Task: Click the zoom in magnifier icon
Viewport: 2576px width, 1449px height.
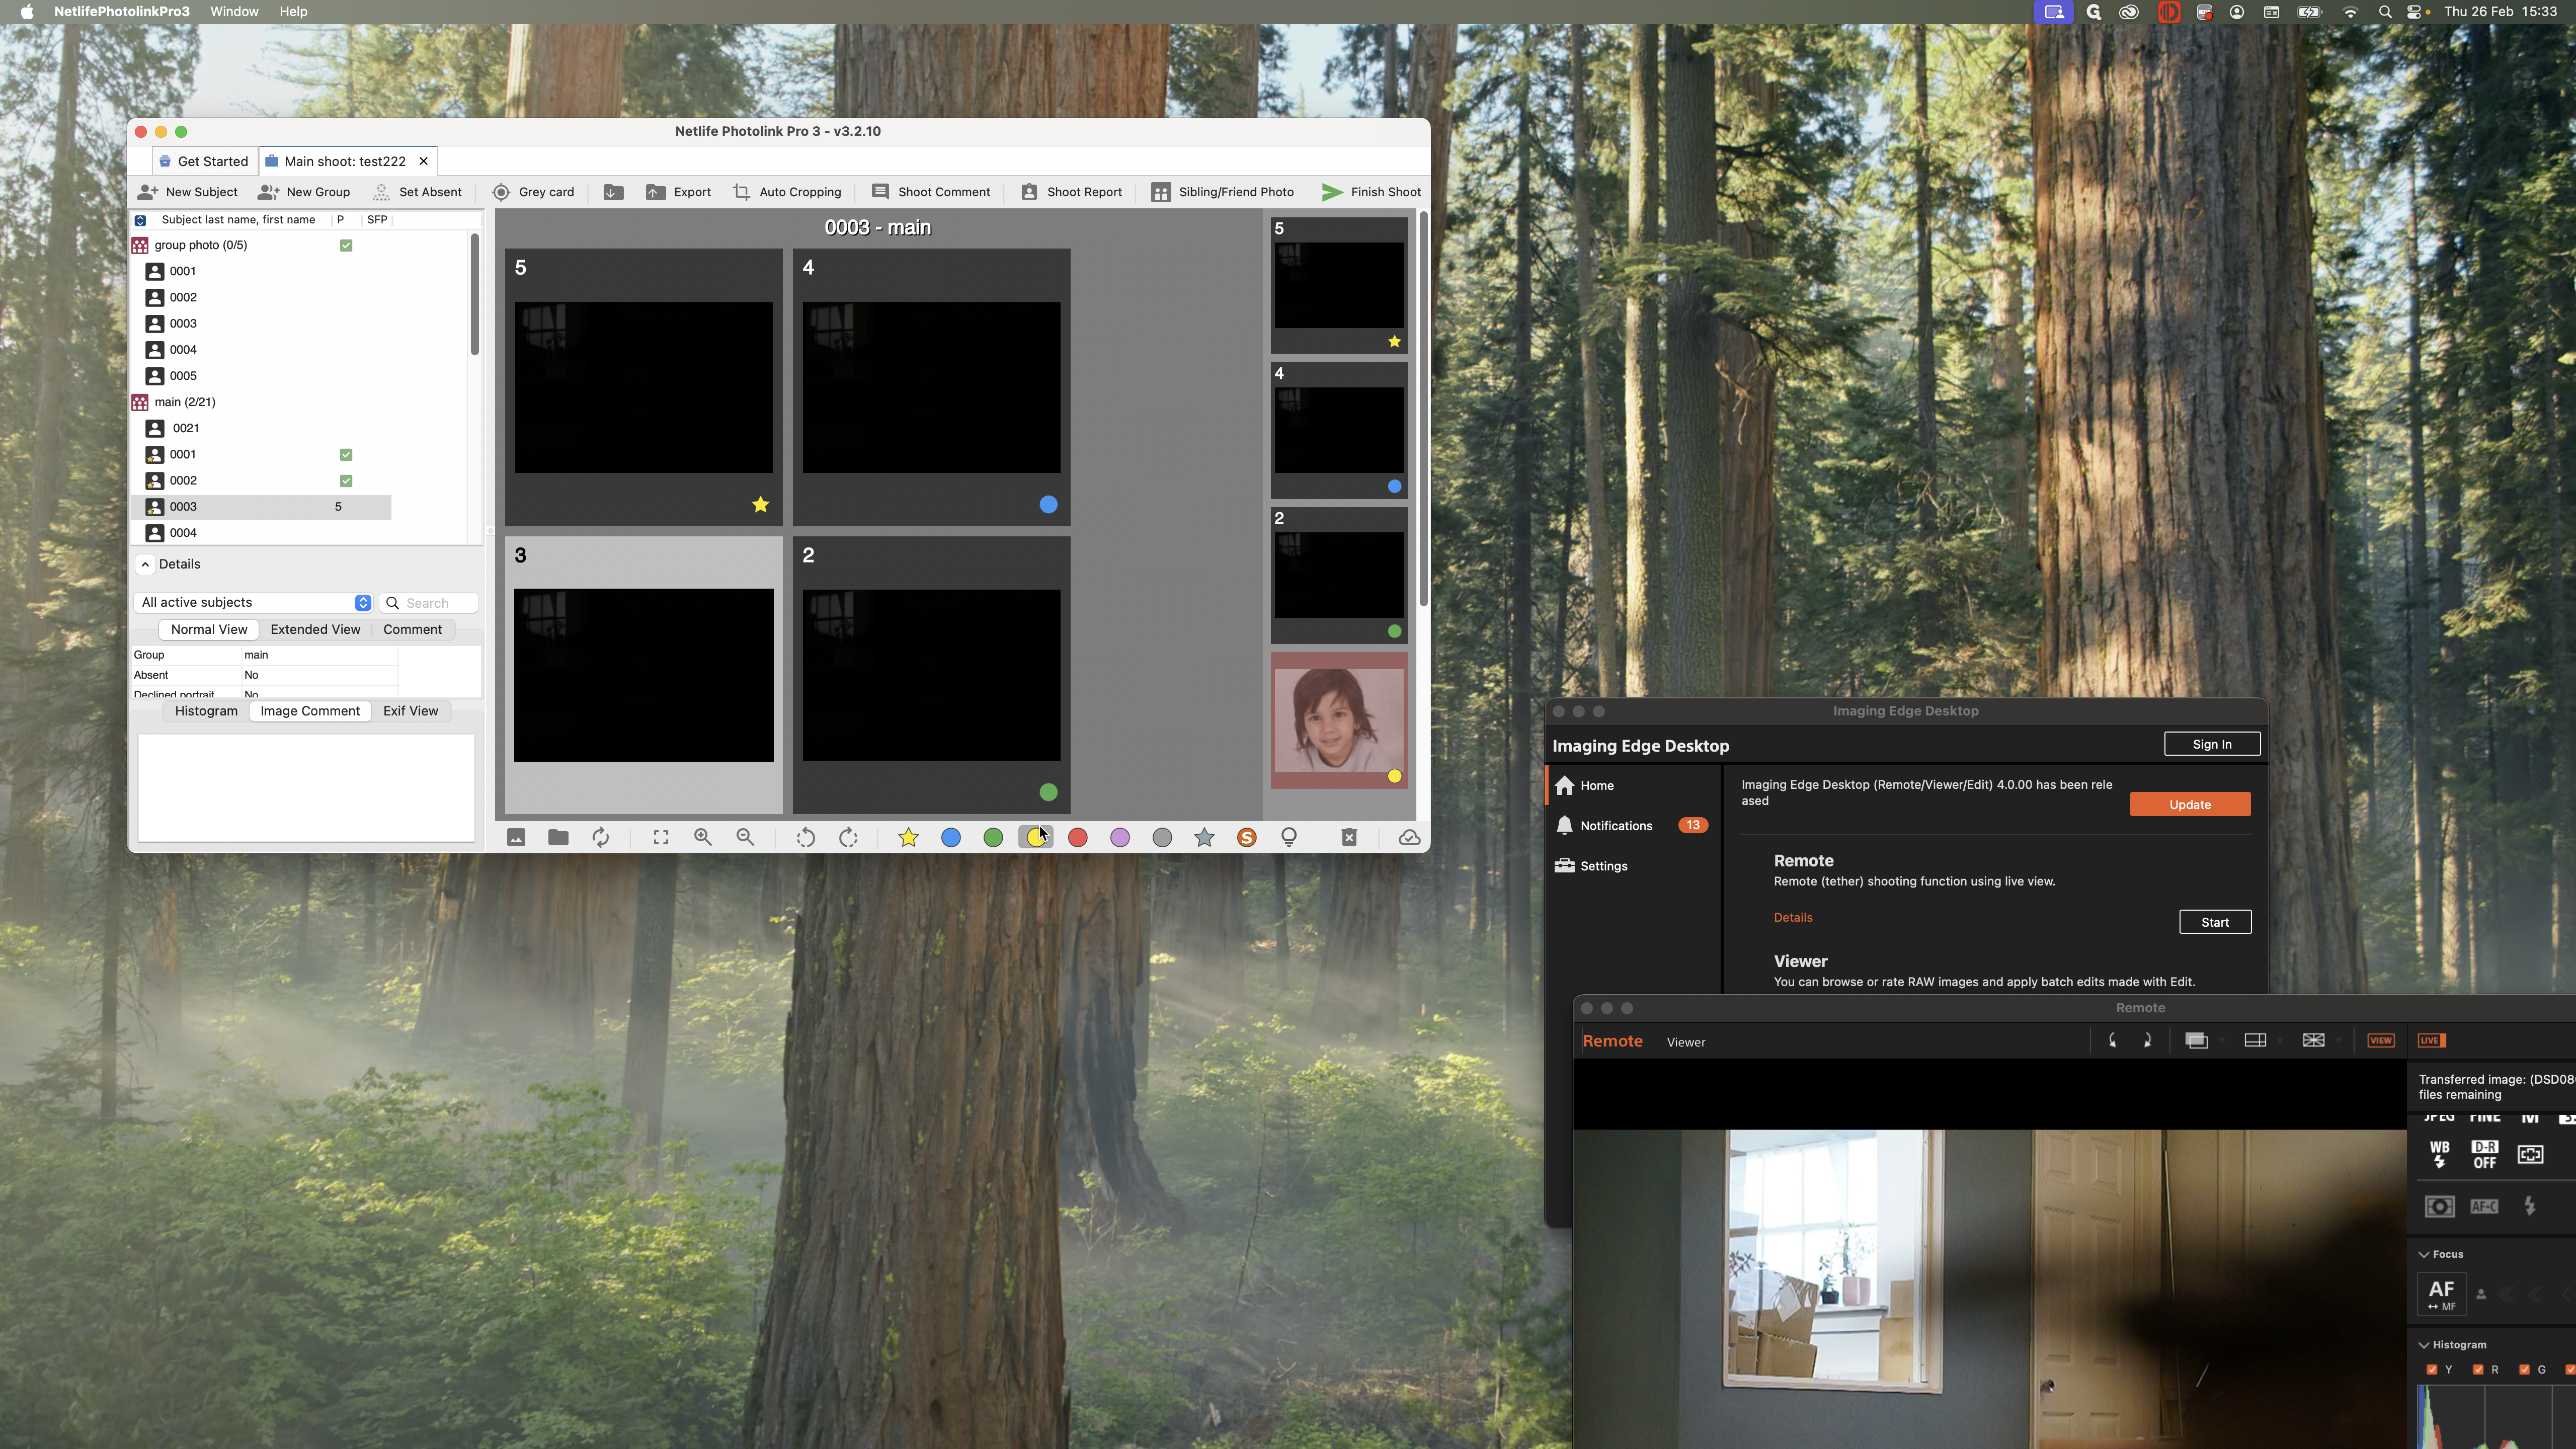Action: click(702, 838)
